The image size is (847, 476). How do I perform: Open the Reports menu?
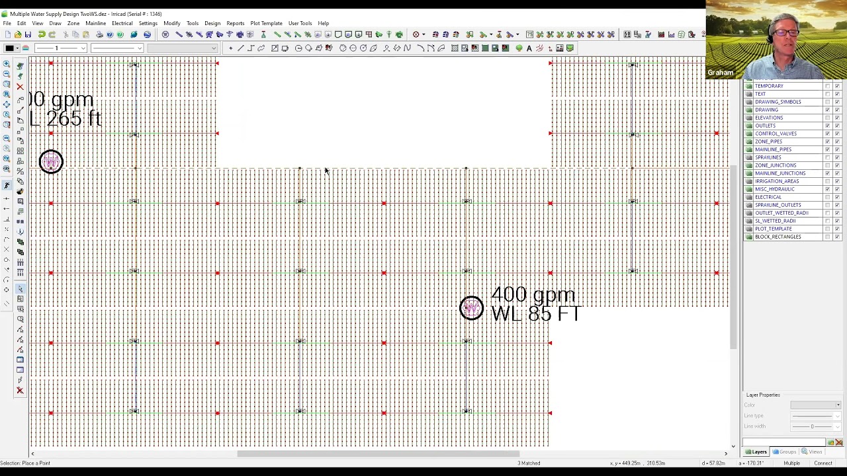(x=235, y=23)
